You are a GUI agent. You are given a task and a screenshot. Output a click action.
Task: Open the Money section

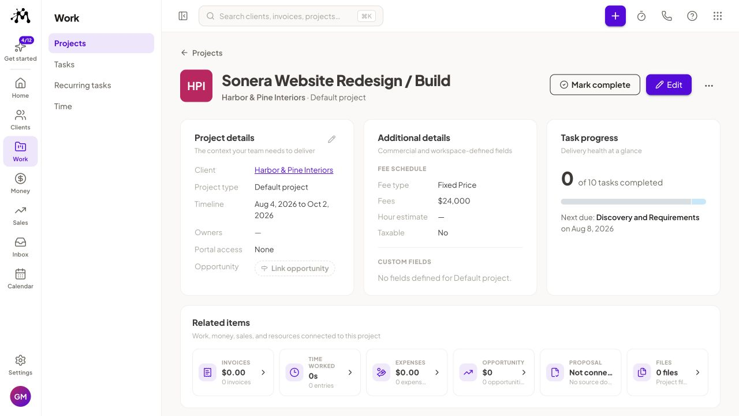(20, 183)
